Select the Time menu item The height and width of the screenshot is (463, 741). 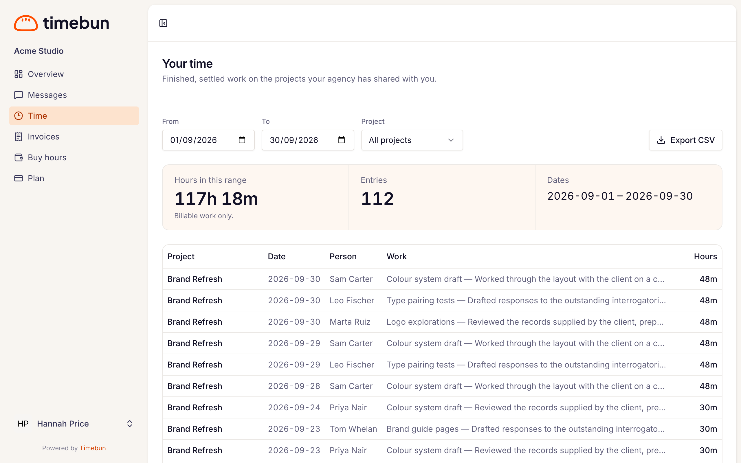click(x=74, y=116)
